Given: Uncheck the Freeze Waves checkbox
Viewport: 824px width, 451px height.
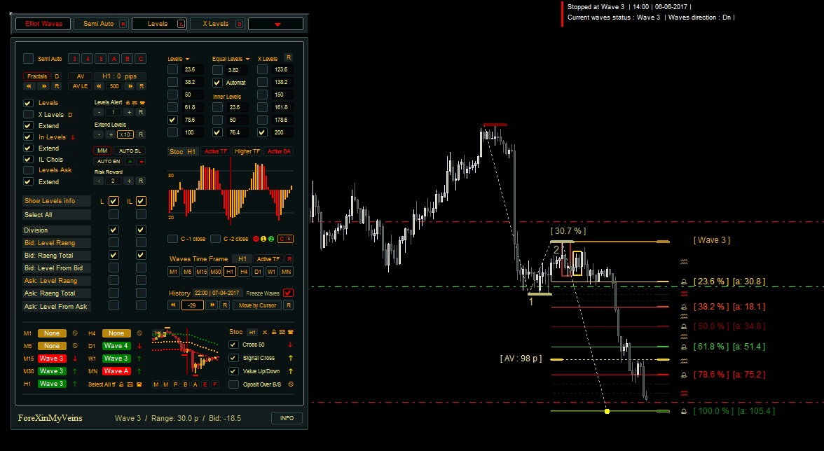Looking at the screenshot, I should pos(289,293).
